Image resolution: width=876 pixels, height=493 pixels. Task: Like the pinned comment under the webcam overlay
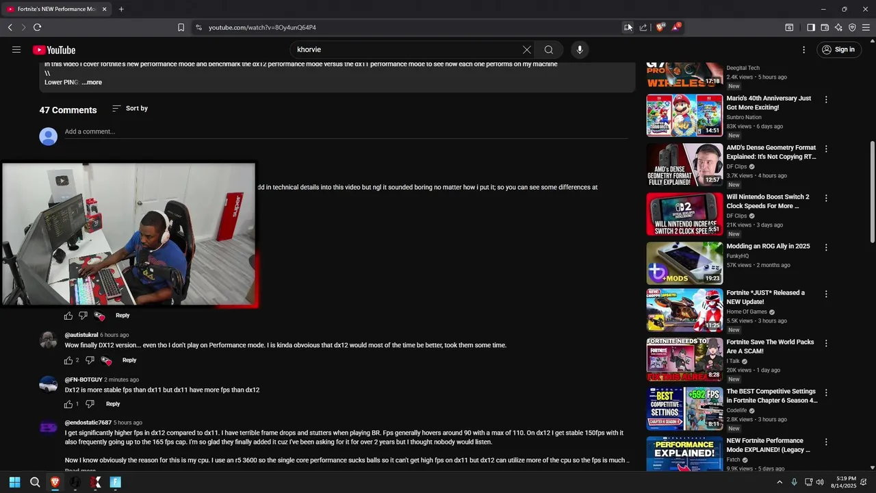click(68, 316)
